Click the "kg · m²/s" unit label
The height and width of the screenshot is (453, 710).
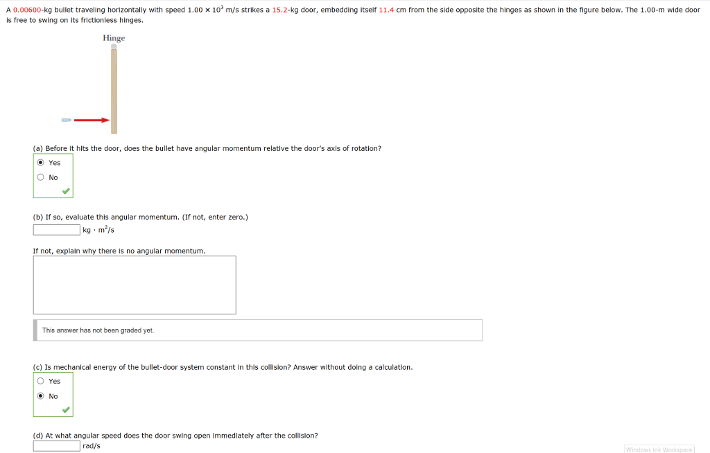pyautogui.click(x=98, y=230)
